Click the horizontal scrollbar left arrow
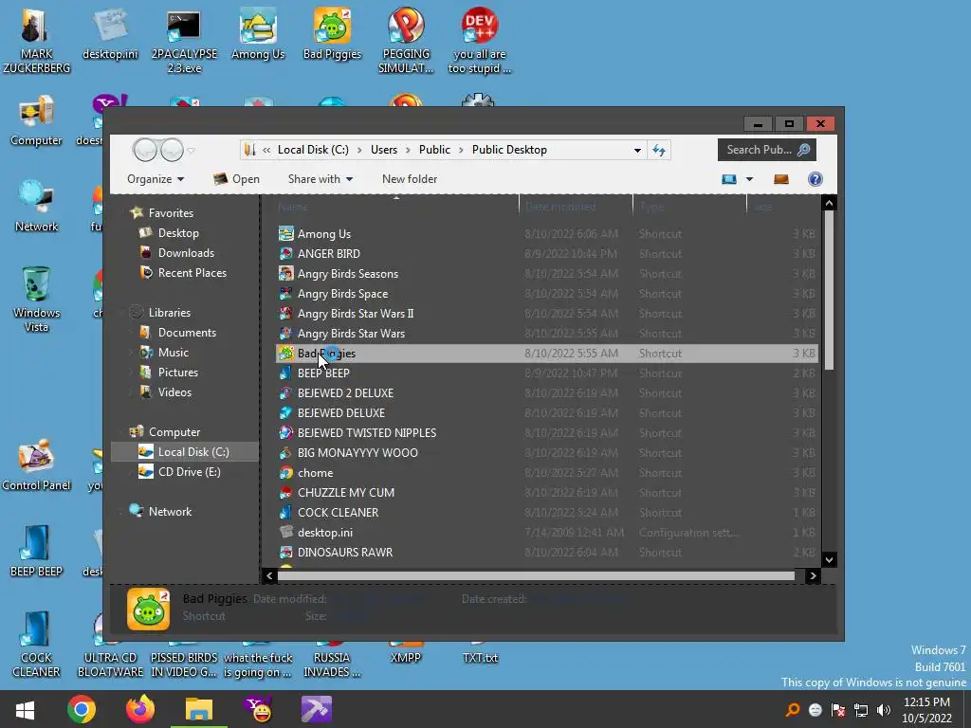The height and width of the screenshot is (728, 971). [269, 576]
